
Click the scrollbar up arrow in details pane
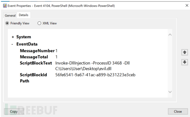170,35
